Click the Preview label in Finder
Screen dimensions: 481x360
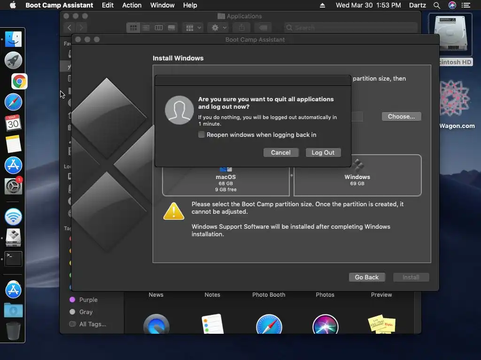(x=381, y=294)
